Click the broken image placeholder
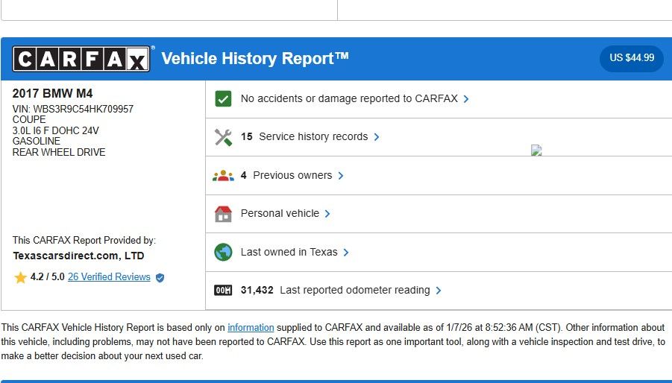Image resolution: width=672 pixels, height=383 pixels. [536, 150]
